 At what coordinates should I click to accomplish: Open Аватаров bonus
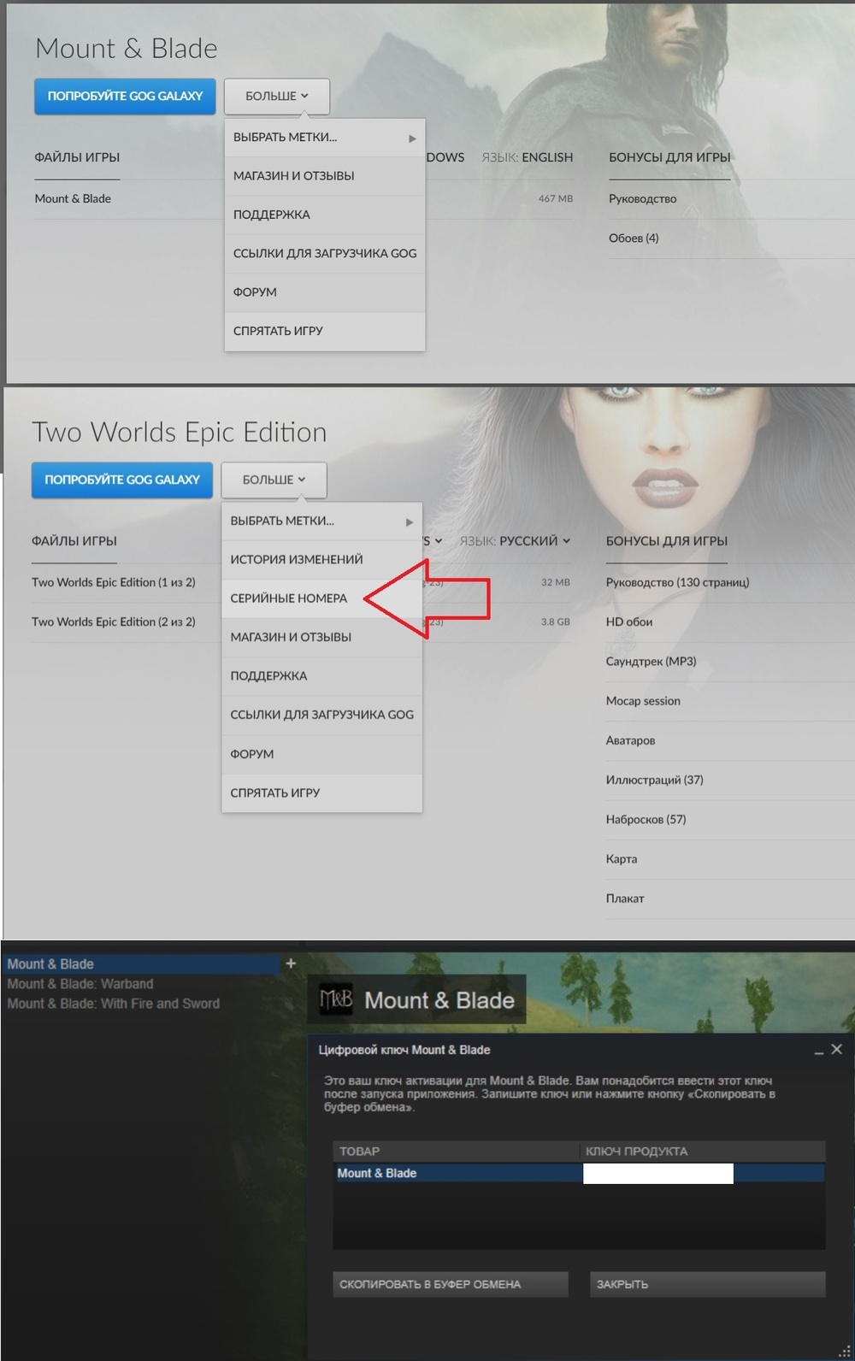pos(630,740)
